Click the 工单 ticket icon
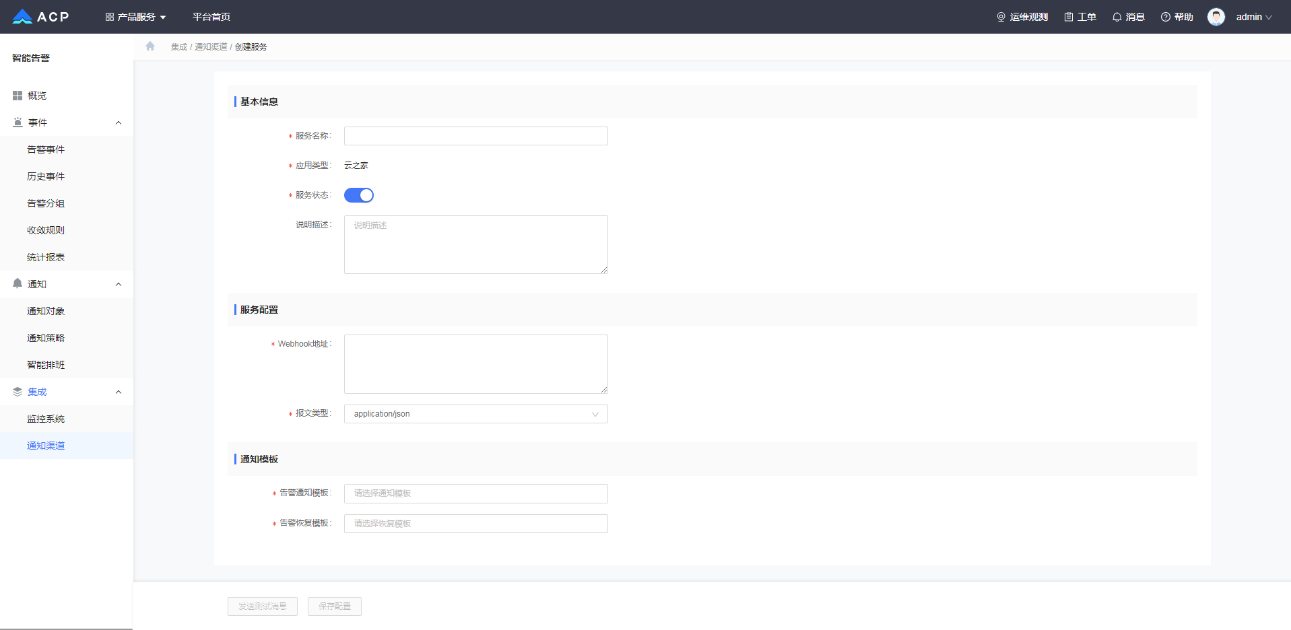Image resolution: width=1291 pixels, height=630 pixels. 1068,17
